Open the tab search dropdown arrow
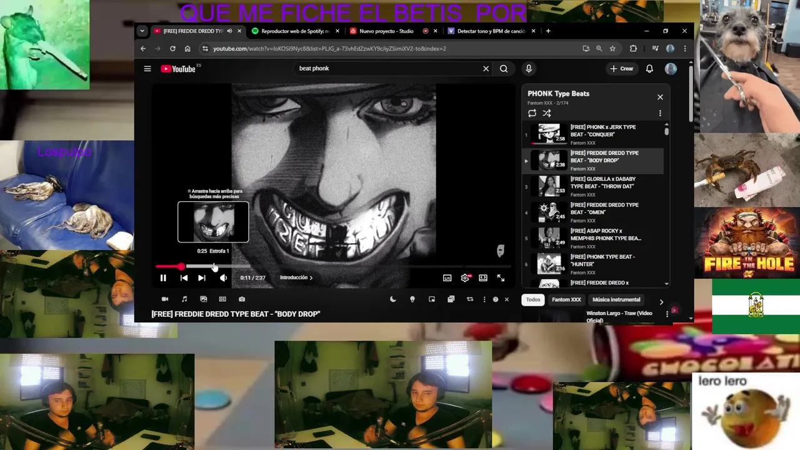800x450 pixels. point(142,31)
